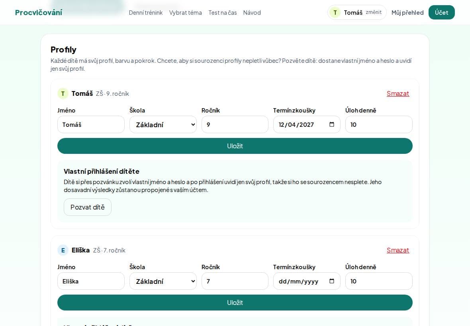
Task: Click the Profily heading
Action: pos(64,50)
